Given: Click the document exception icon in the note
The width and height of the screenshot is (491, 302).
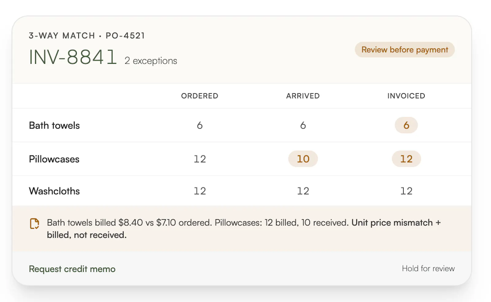Looking at the screenshot, I should [34, 224].
